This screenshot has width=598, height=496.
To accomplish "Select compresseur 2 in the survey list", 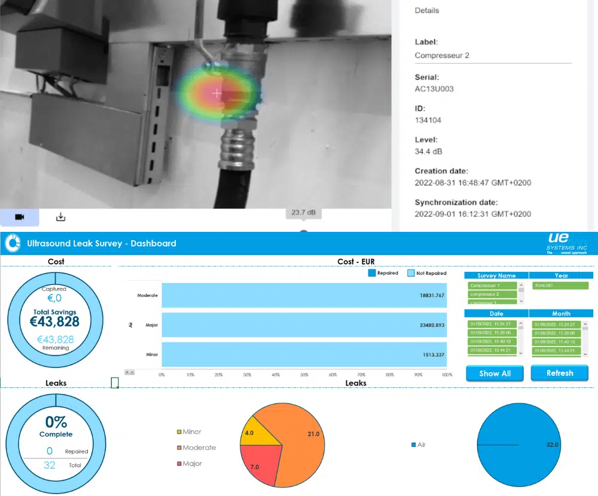I will point(492,295).
